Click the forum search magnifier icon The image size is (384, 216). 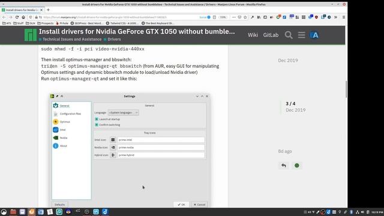tap(289, 35)
